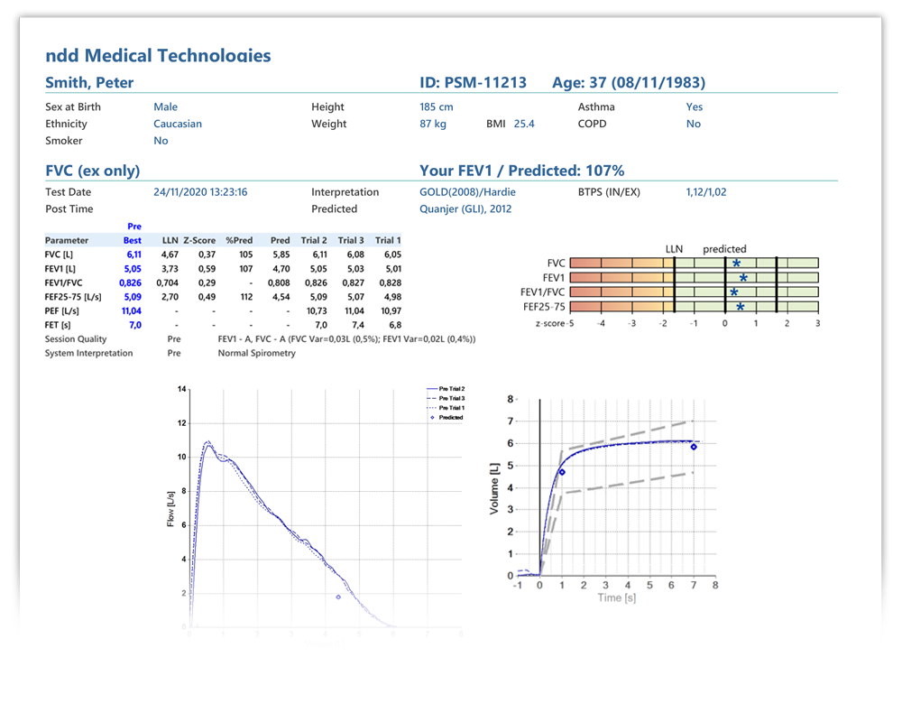Click the predicted diamond on flow-volume graph

click(x=338, y=597)
